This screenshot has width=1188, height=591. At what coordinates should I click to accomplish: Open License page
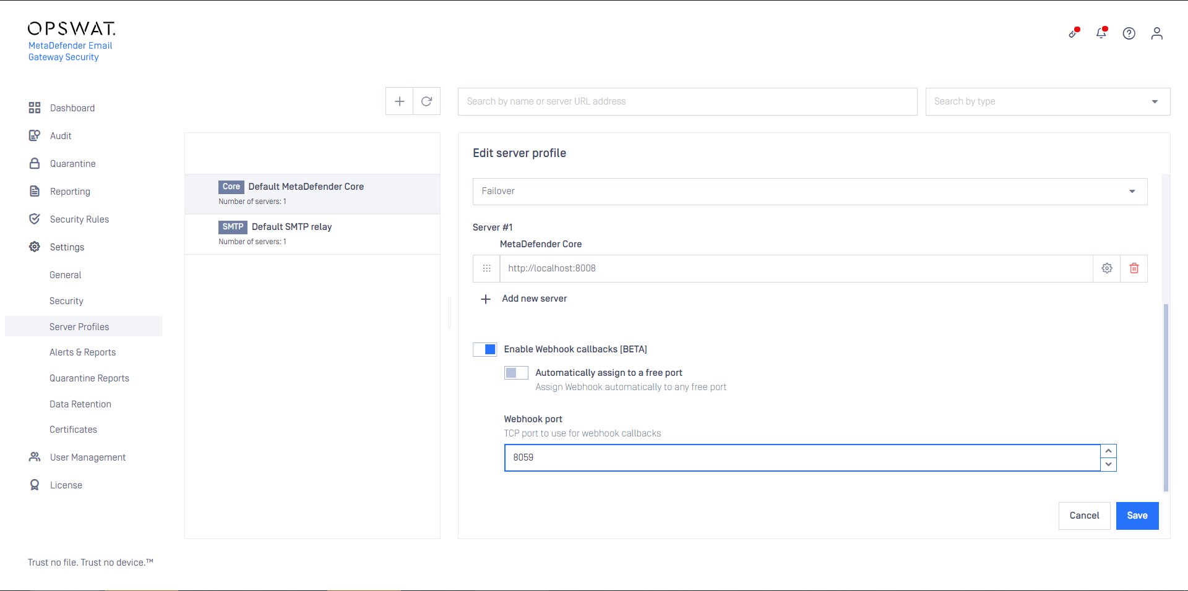coord(66,485)
